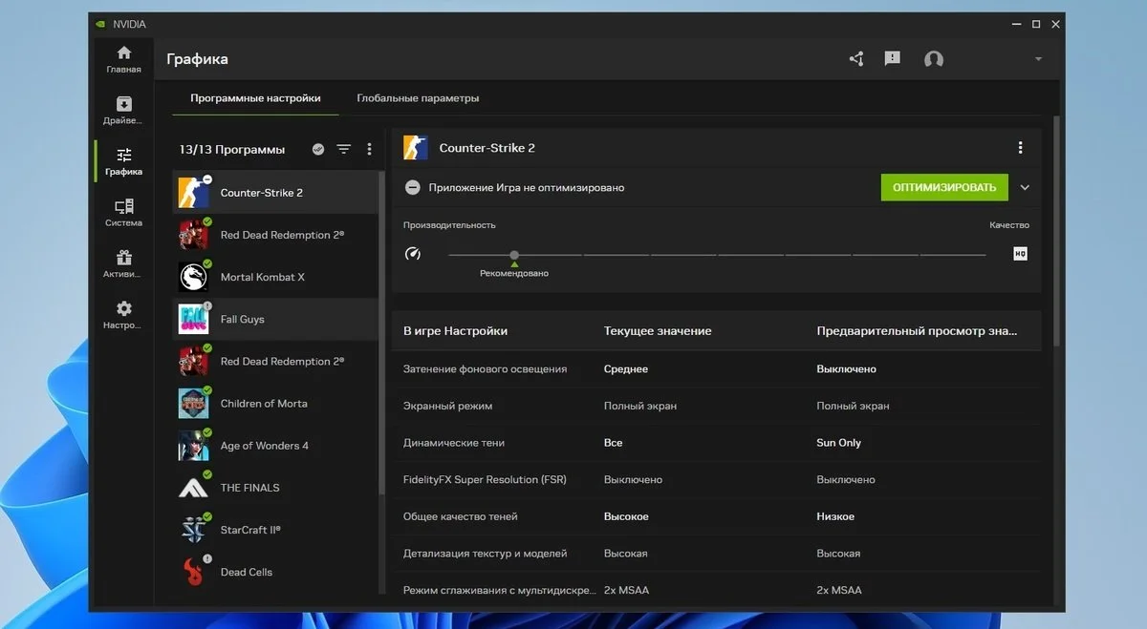The image size is (1147, 629).
Task: Select Dead Cells in the programs list
Action: [x=275, y=572]
